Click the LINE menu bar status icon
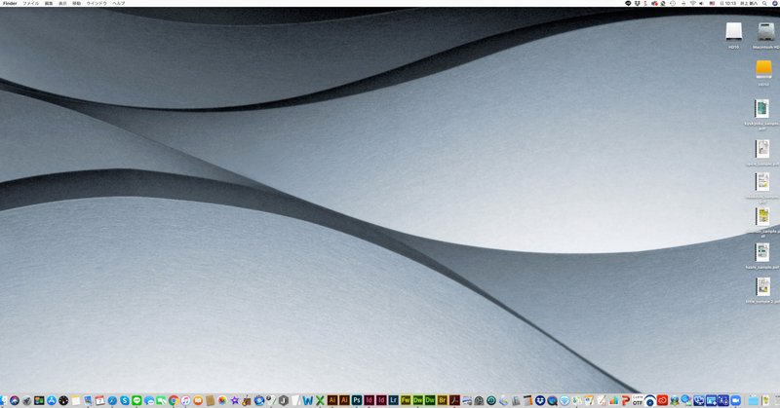 click(x=628, y=3)
